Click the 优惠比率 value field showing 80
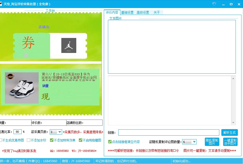This screenshot has height=164, width=243. pos(17,132)
